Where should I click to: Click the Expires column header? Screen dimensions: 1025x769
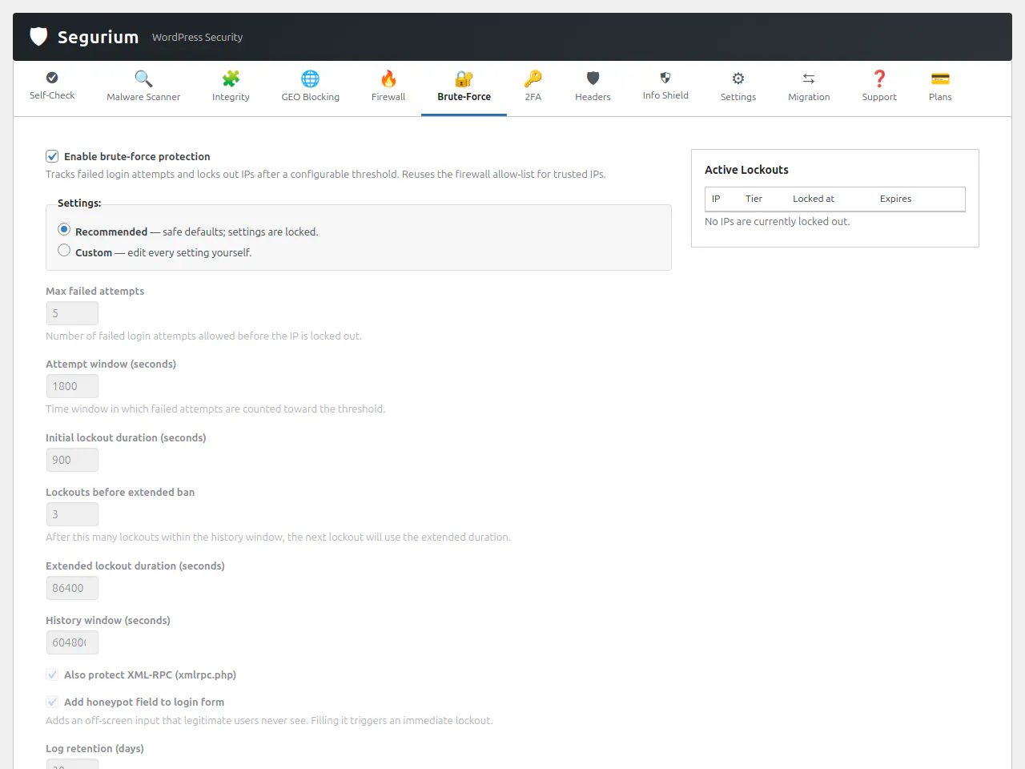point(895,199)
